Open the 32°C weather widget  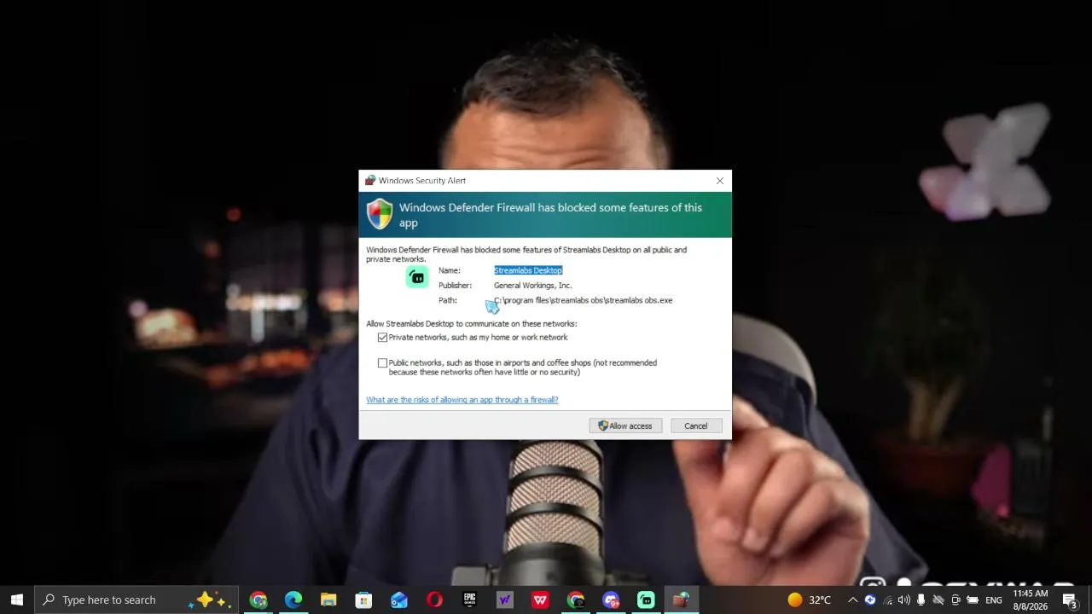(x=809, y=600)
